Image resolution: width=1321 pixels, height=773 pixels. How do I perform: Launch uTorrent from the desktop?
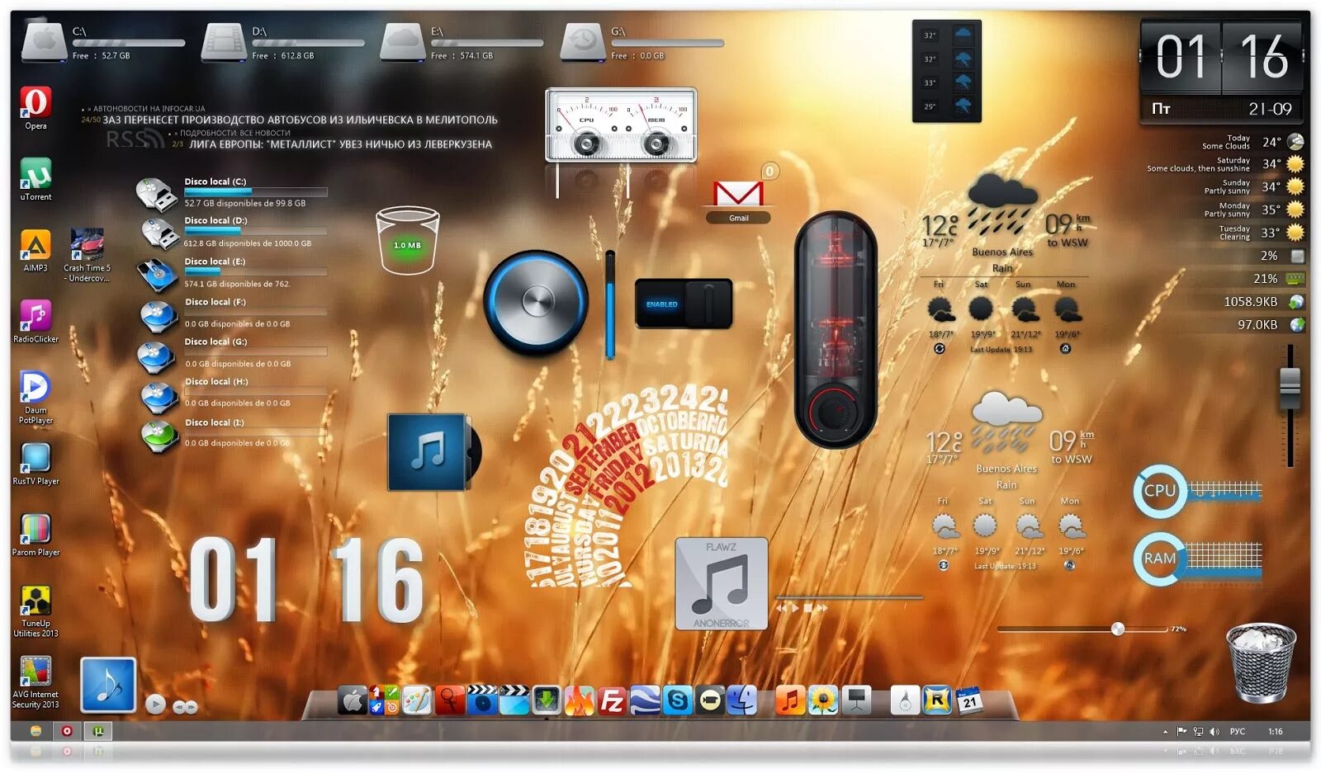[x=36, y=179]
